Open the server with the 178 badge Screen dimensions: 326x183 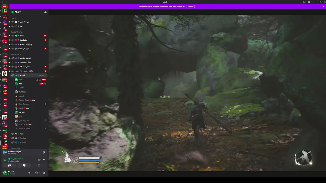5,117
